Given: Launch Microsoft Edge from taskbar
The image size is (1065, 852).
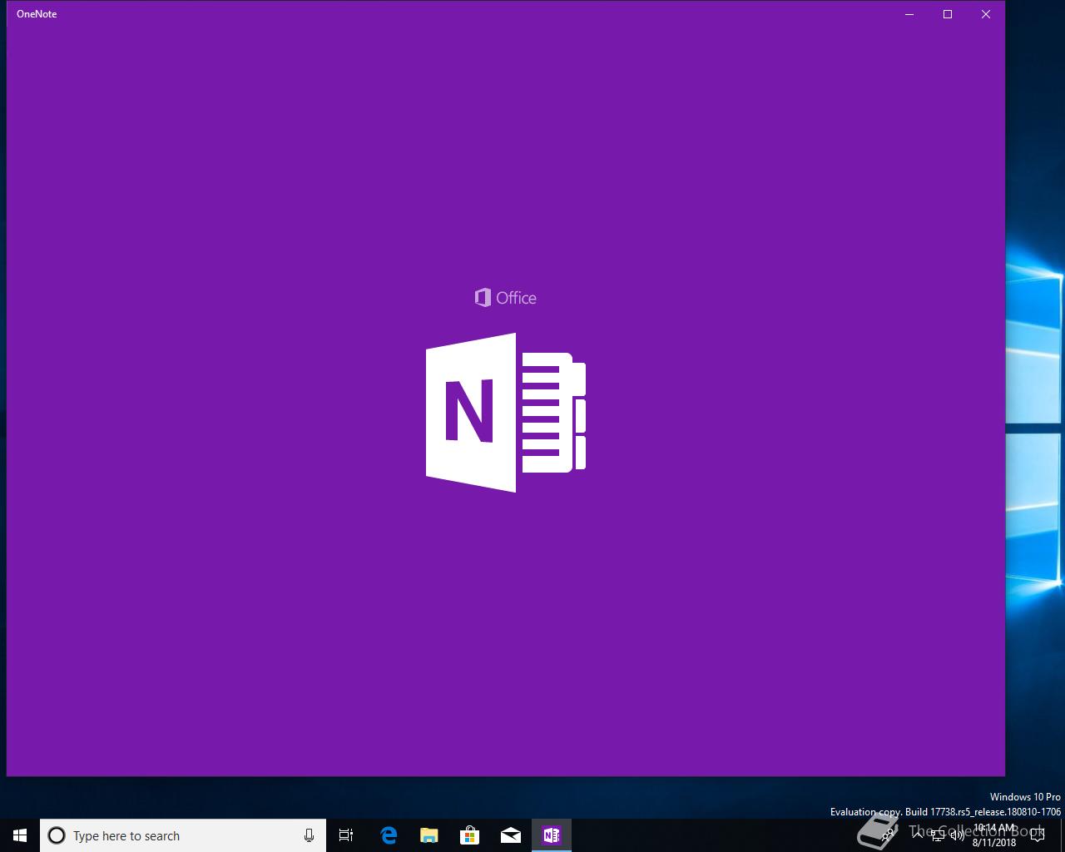Looking at the screenshot, I should pyautogui.click(x=389, y=835).
